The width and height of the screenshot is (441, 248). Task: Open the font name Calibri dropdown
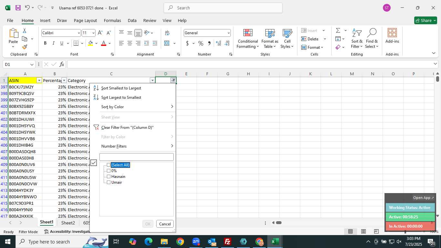pos(78,33)
